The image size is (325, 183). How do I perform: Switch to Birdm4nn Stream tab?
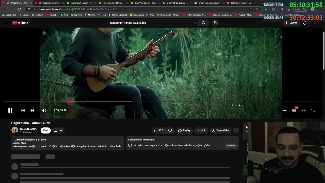(x=145, y=3)
